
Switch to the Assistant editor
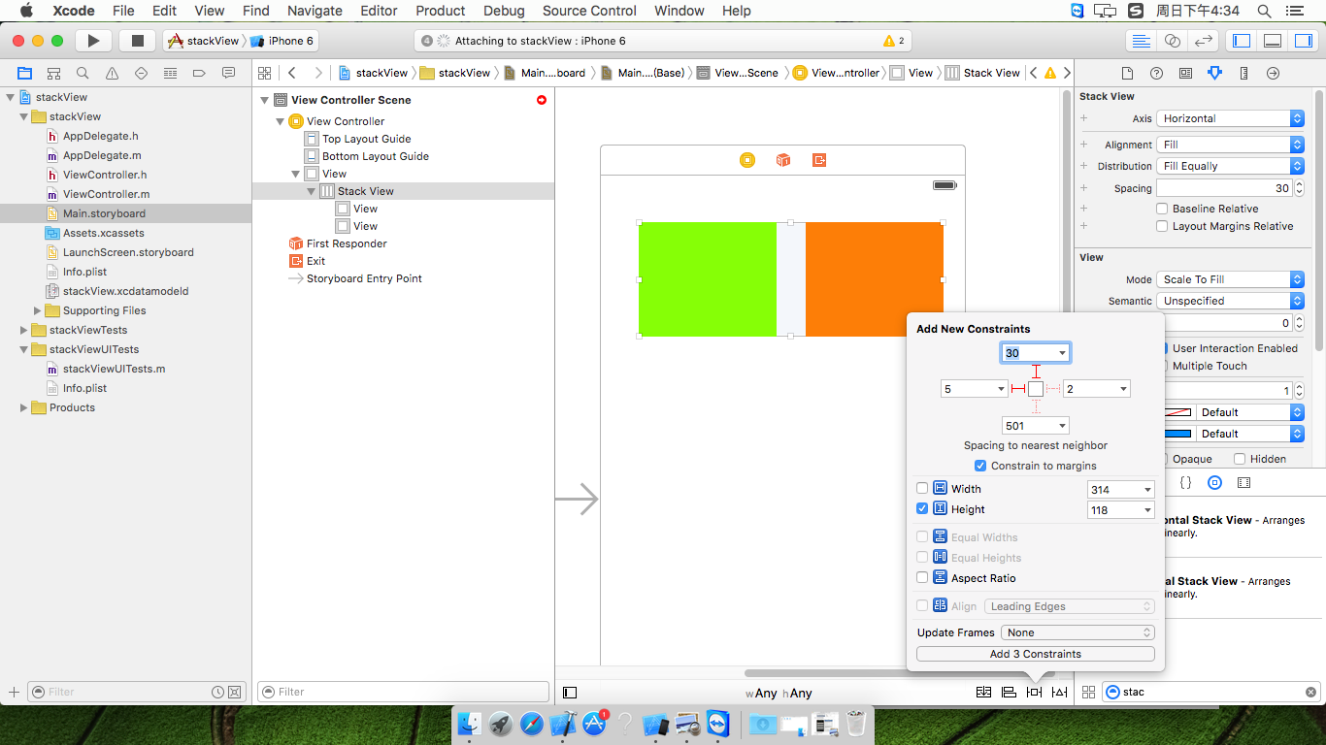coord(1173,41)
